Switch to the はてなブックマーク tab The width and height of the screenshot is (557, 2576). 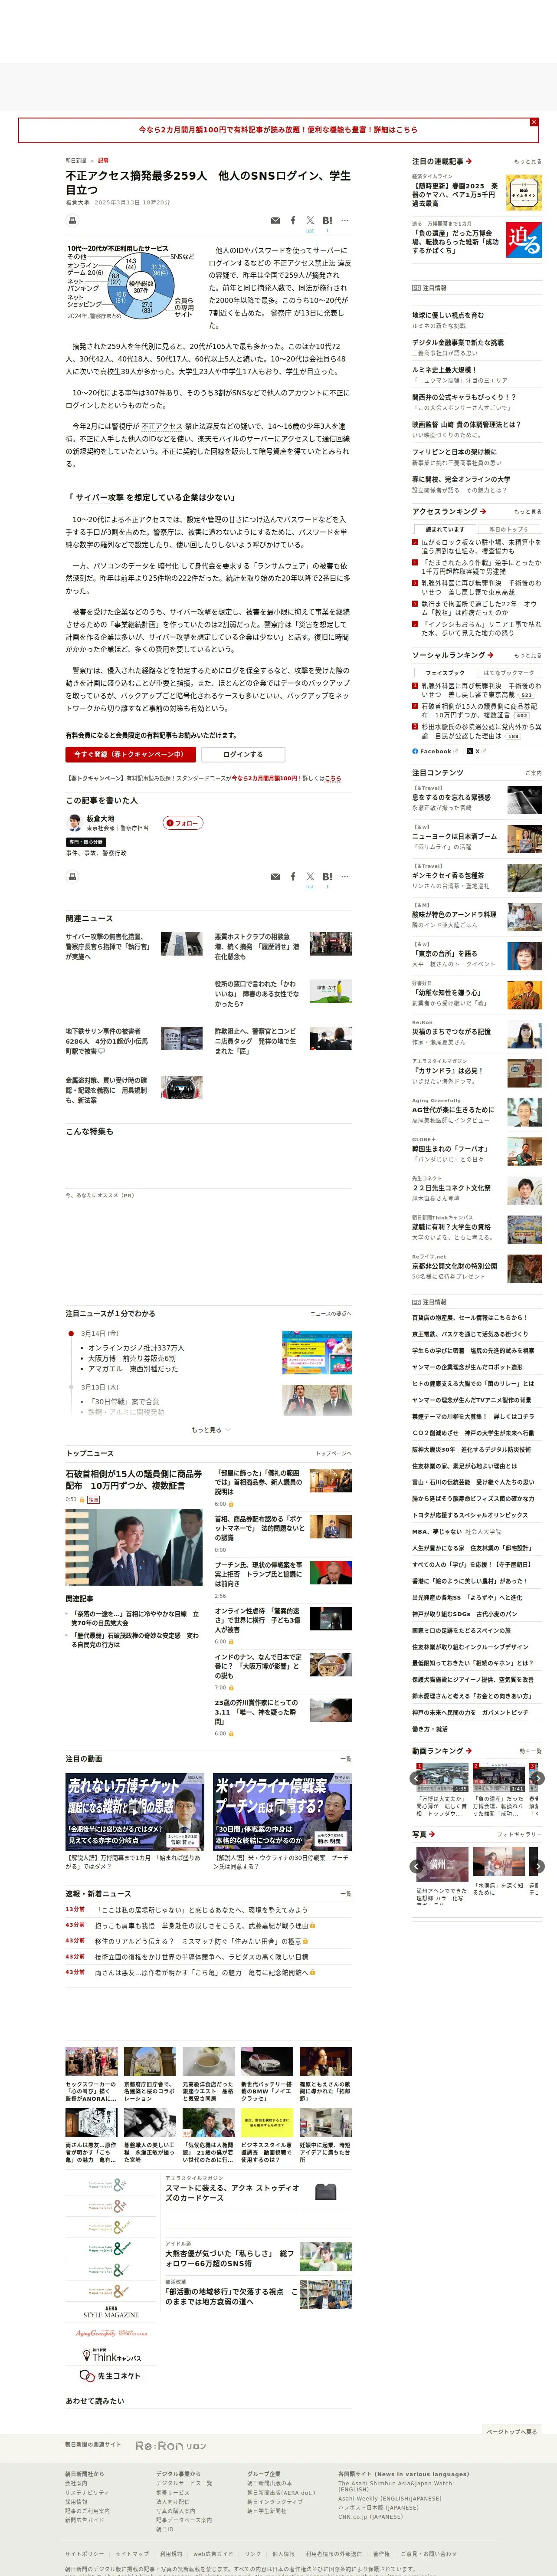[509, 673]
